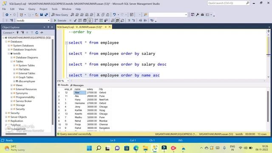The image size is (272, 153).
Task: Click the Save icon in the toolbar
Action: tap(42, 15)
